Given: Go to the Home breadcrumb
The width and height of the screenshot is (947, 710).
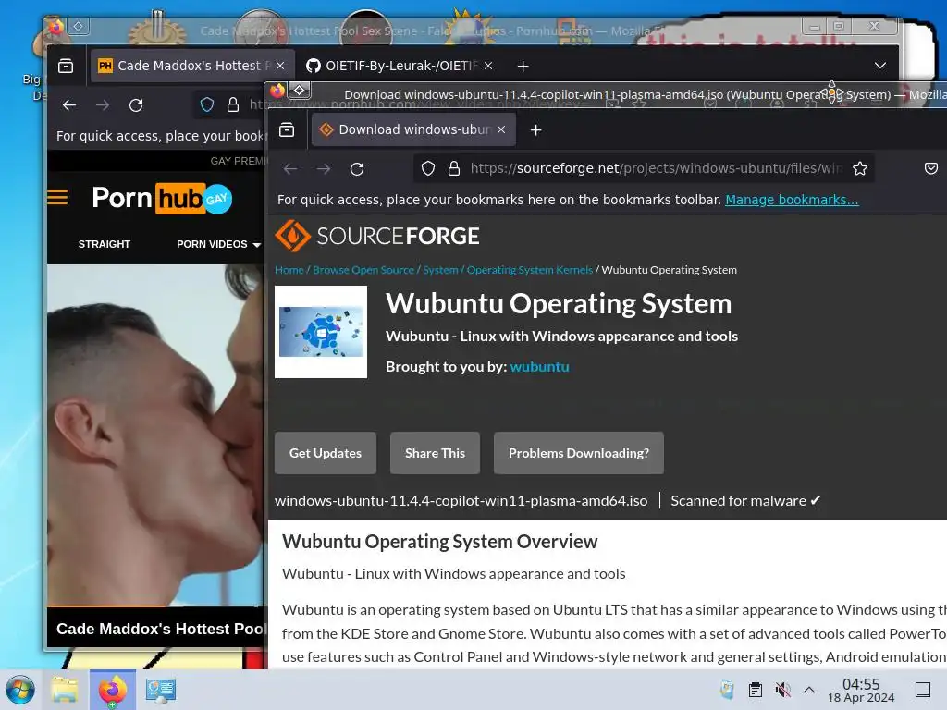Looking at the screenshot, I should pos(289,270).
